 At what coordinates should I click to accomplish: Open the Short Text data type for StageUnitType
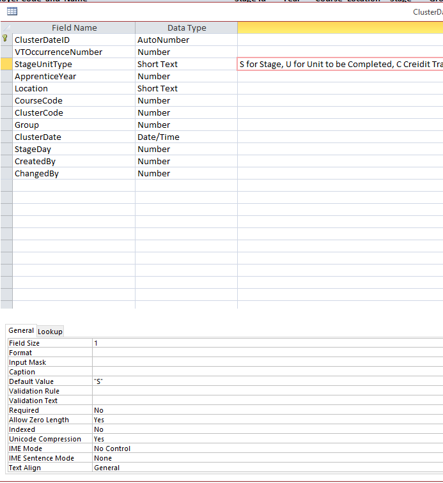[x=185, y=64]
